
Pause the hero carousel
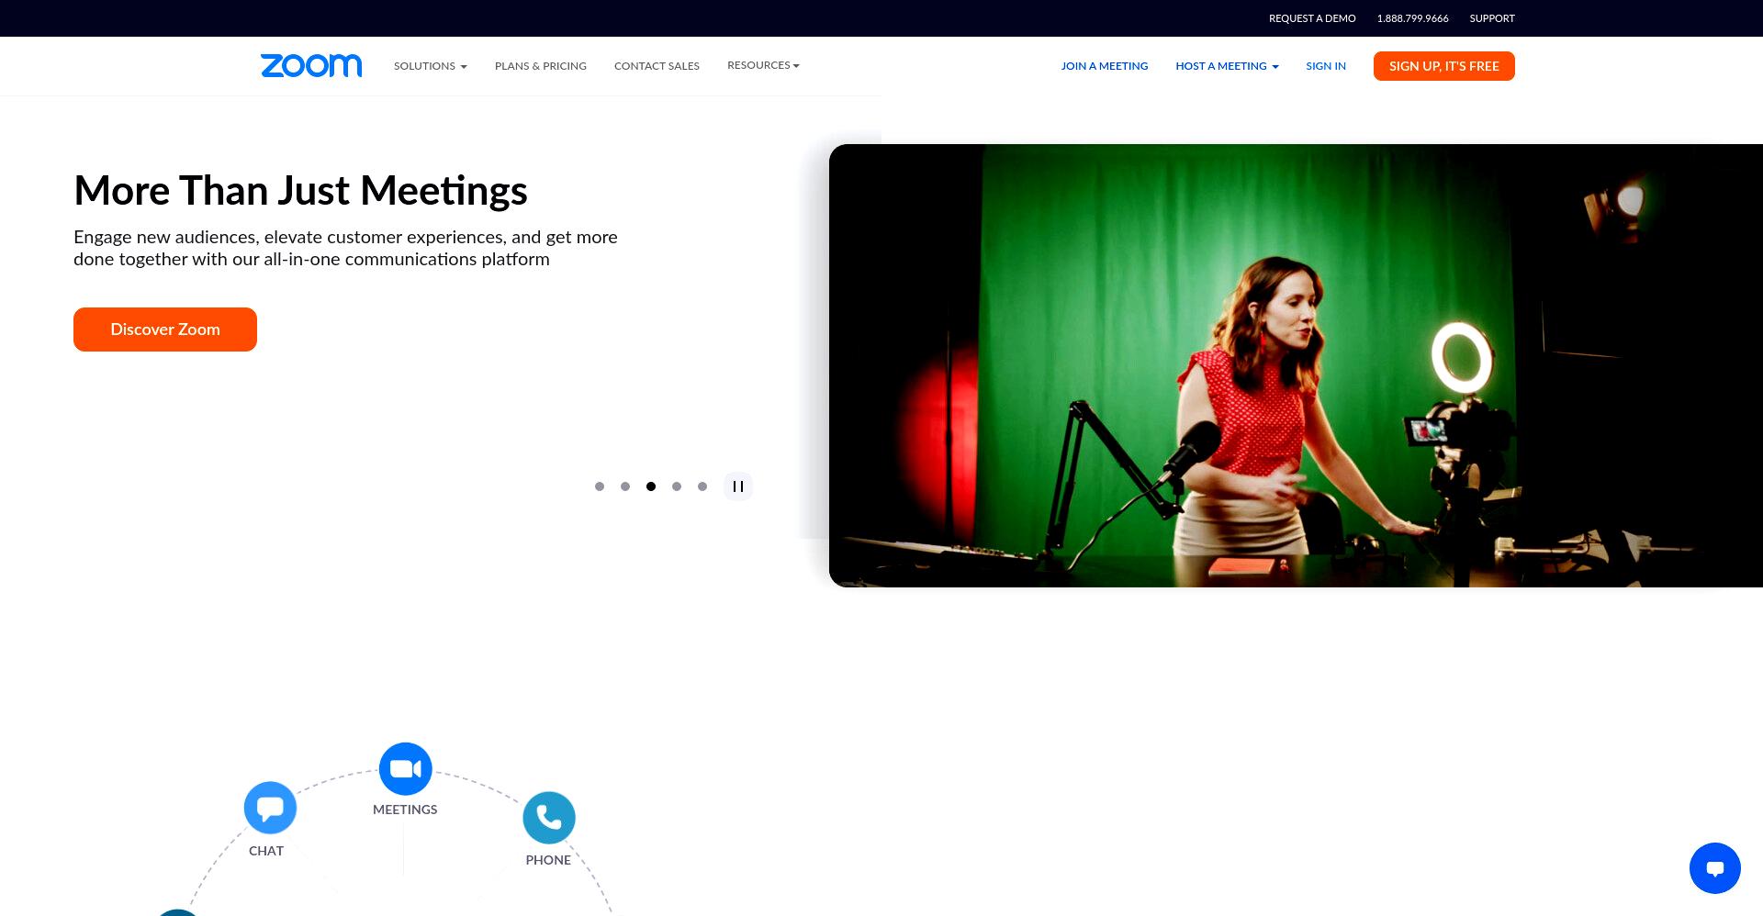(738, 486)
